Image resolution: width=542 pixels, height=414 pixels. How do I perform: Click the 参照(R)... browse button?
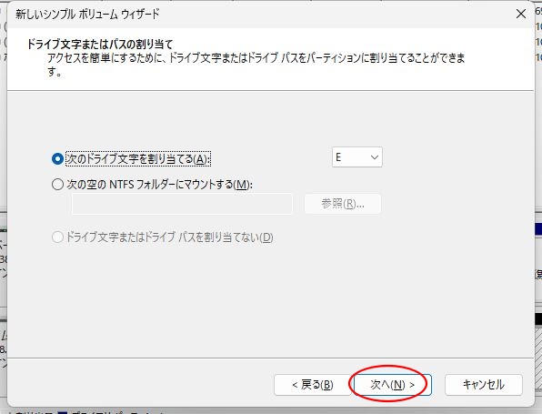343,204
